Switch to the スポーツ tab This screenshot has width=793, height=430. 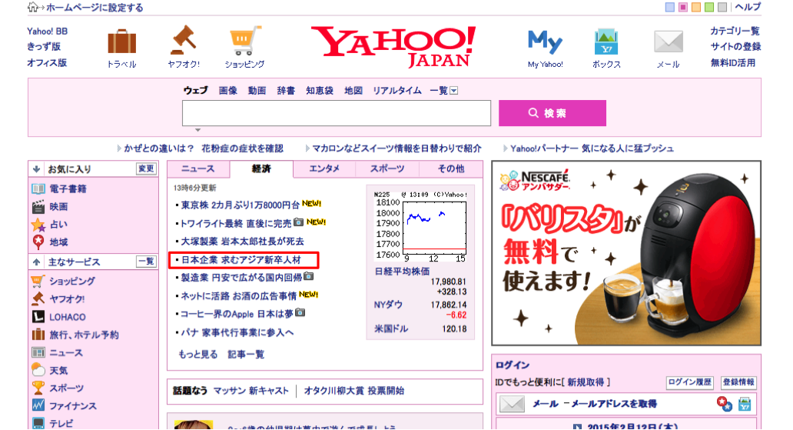(x=387, y=168)
